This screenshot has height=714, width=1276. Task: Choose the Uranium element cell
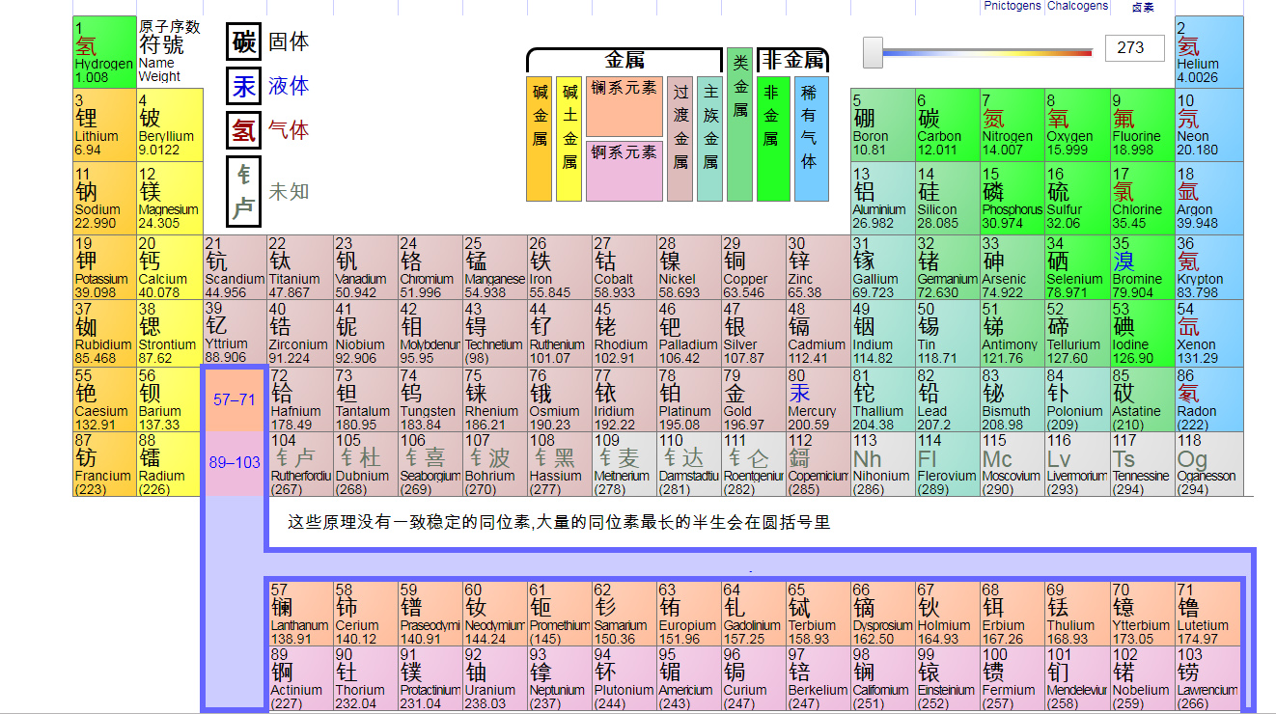(x=493, y=678)
